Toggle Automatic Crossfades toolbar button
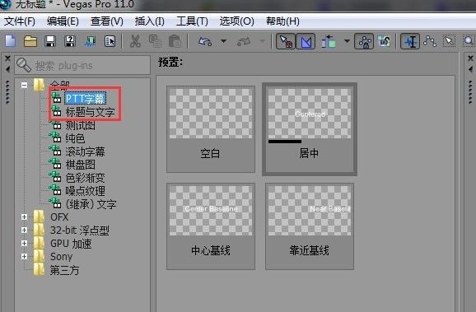476x312 pixels. click(x=306, y=41)
